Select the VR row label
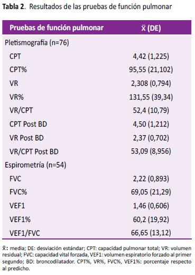Screen dimensions: 195x275 tap(14, 83)
